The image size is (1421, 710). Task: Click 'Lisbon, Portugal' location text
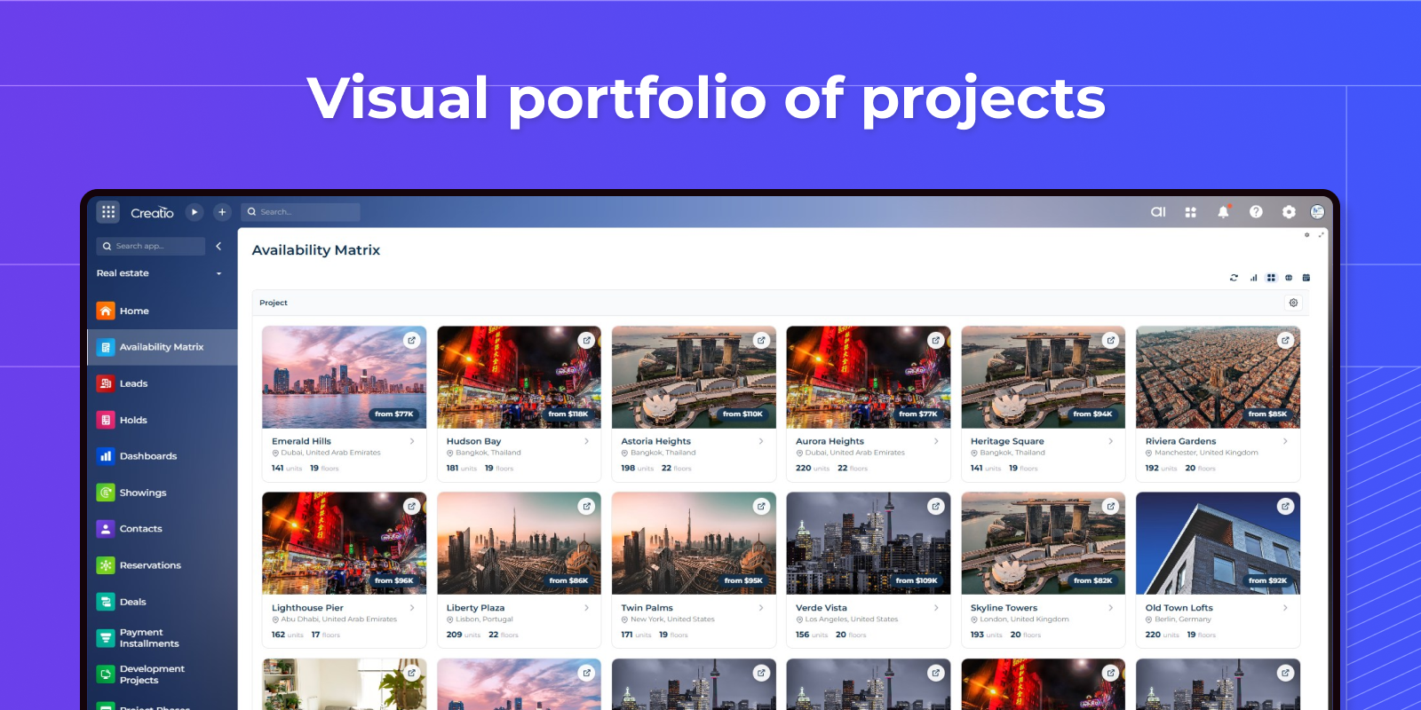pyautogui.click(x=484, y=619)
